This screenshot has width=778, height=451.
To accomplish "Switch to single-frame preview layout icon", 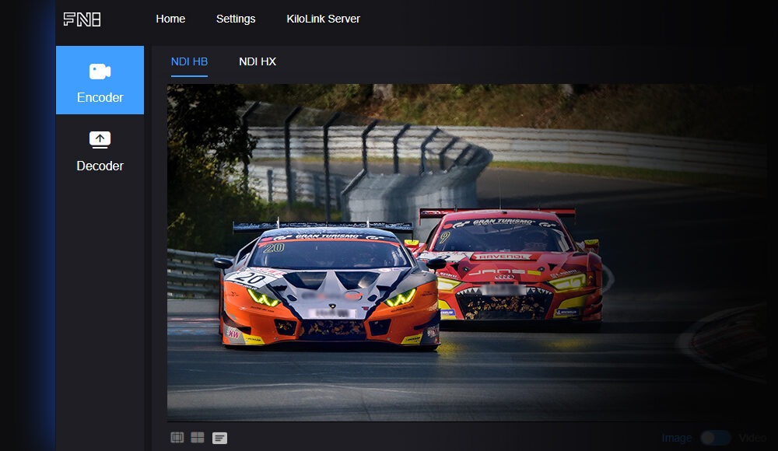I will pyautogui.click(x=177, y=438).
